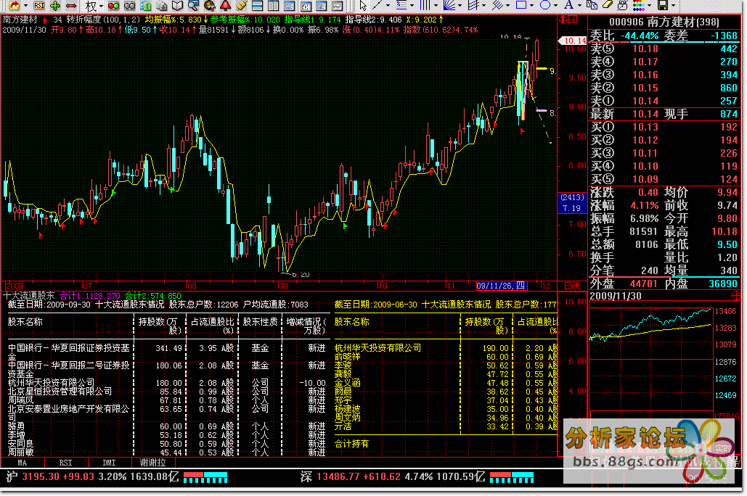Click the chart window icon with red marks
This screenshot has height=496, width=747.
pos(306,7)
